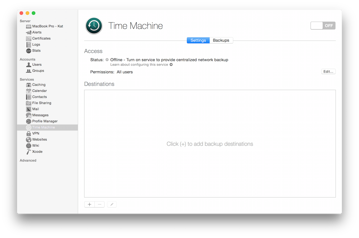The image size is (359, 238).
Task: Select the Websites globe icon
Action: [29, 140]
